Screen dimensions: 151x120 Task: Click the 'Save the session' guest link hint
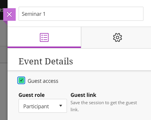click(x=104, y=106)
